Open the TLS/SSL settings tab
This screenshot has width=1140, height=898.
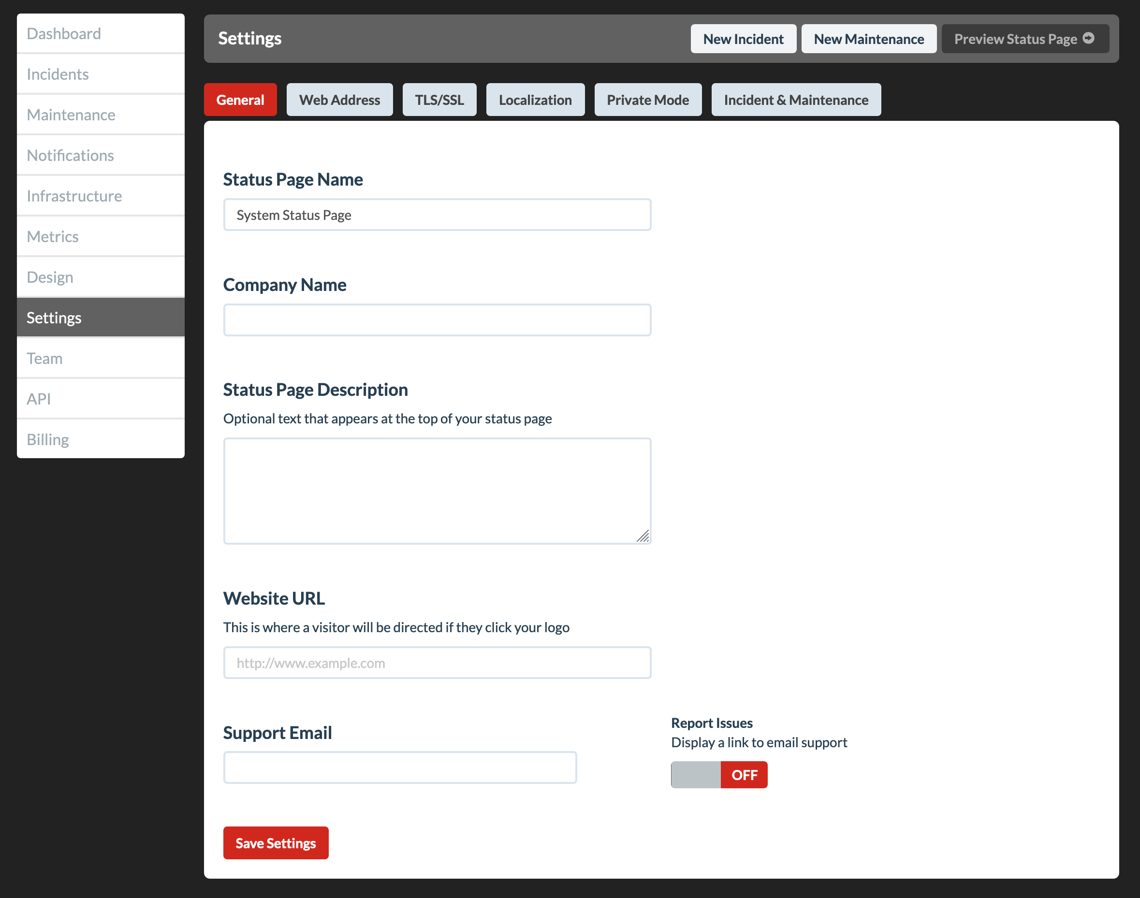(438, 99)
